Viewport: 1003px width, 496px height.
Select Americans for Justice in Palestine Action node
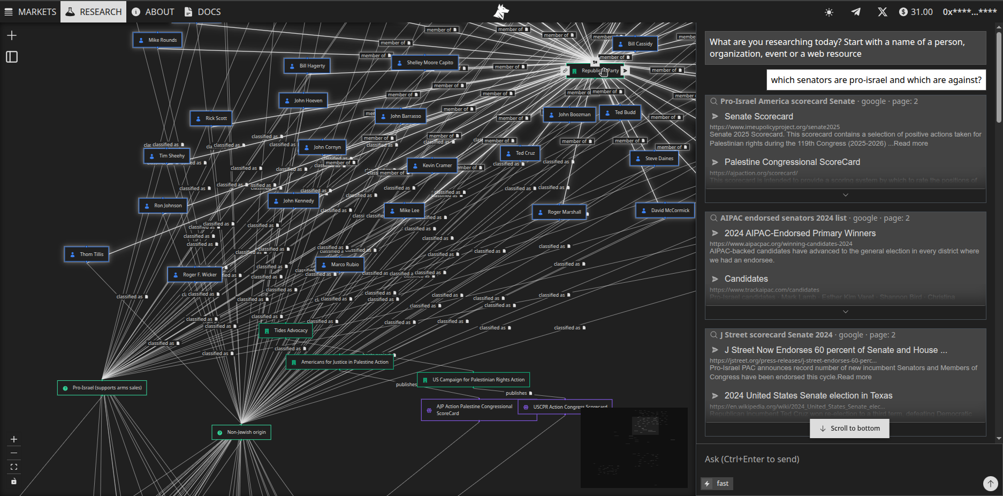click(x=340, y=362)
